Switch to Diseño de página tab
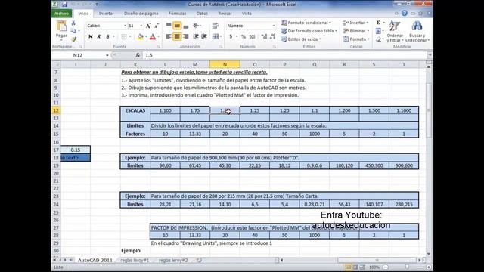The width and height of the screenshot is (484, 272). coord(141,14)
